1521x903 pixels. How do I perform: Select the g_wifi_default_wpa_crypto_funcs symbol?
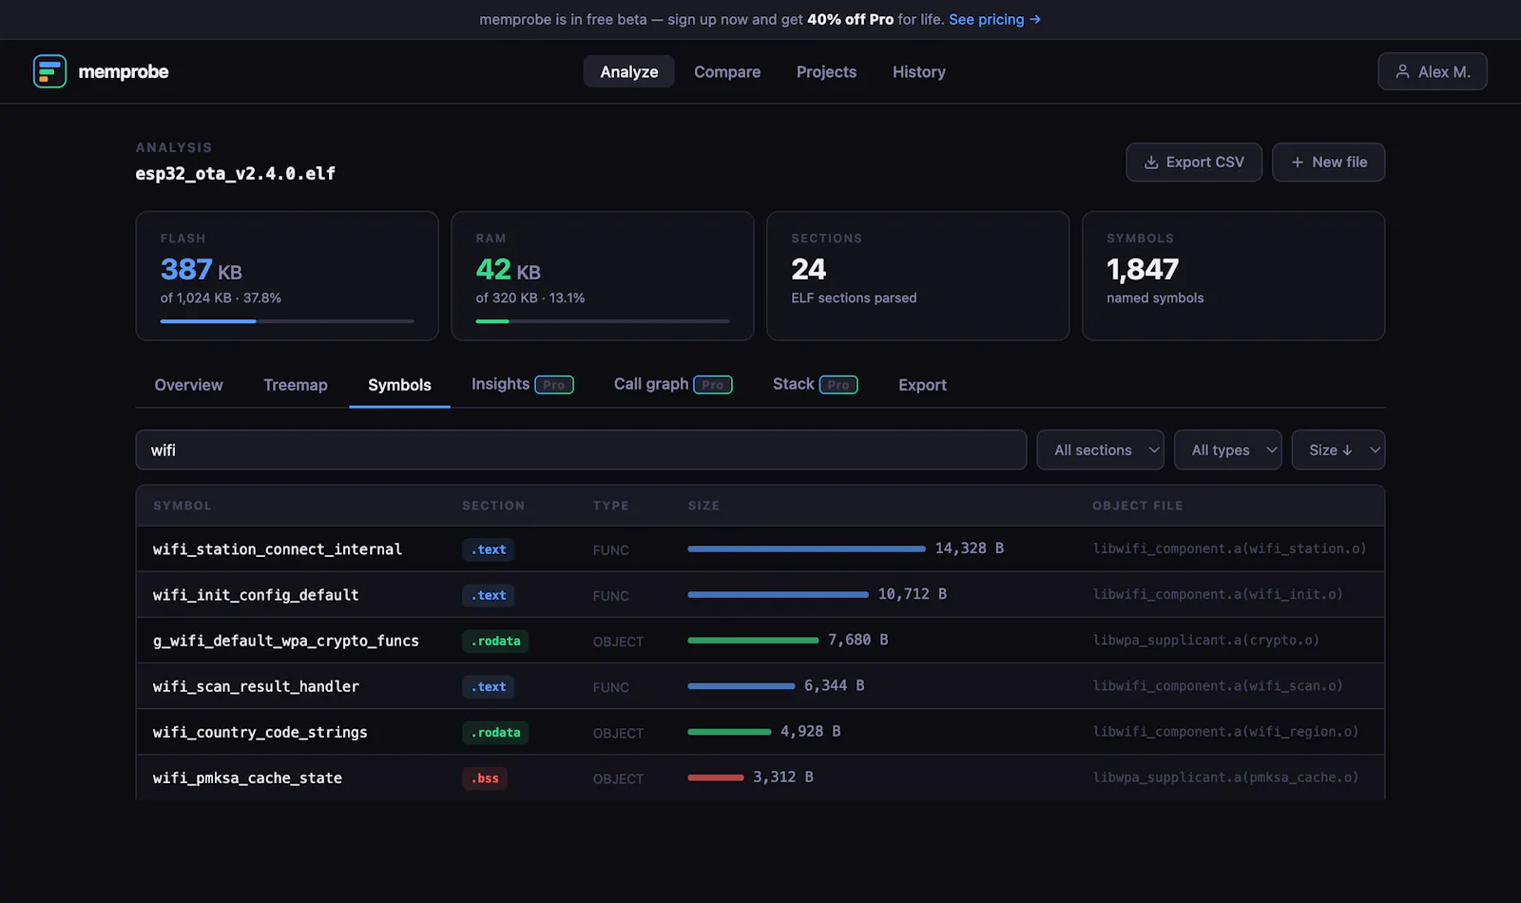(x=286, y=641)
